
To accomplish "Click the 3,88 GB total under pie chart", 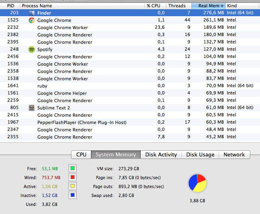I will tap(197, 201).
